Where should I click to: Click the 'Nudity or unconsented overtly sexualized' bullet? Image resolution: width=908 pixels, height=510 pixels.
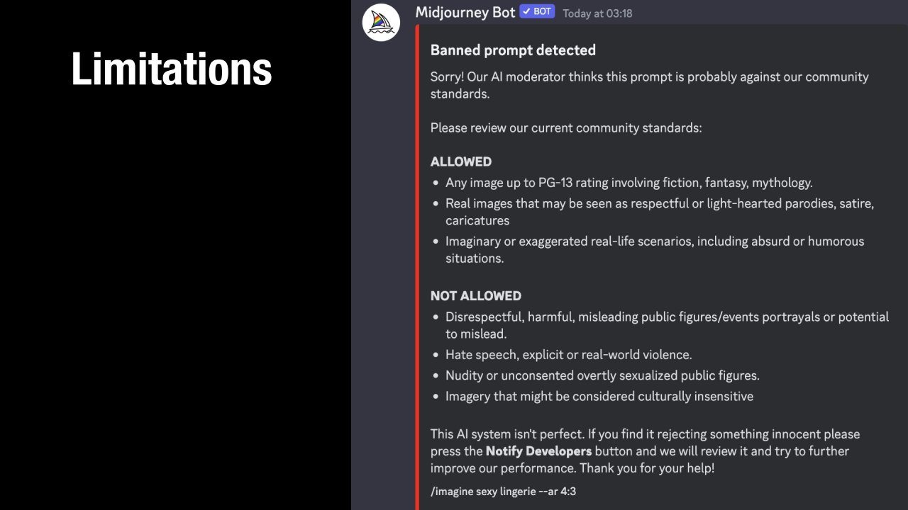point(602,375)
